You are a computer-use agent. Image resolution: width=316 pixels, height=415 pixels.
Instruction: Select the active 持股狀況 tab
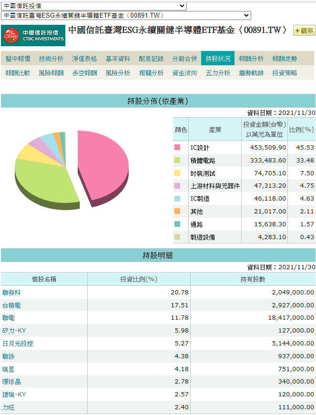click(x=218, y=58)
